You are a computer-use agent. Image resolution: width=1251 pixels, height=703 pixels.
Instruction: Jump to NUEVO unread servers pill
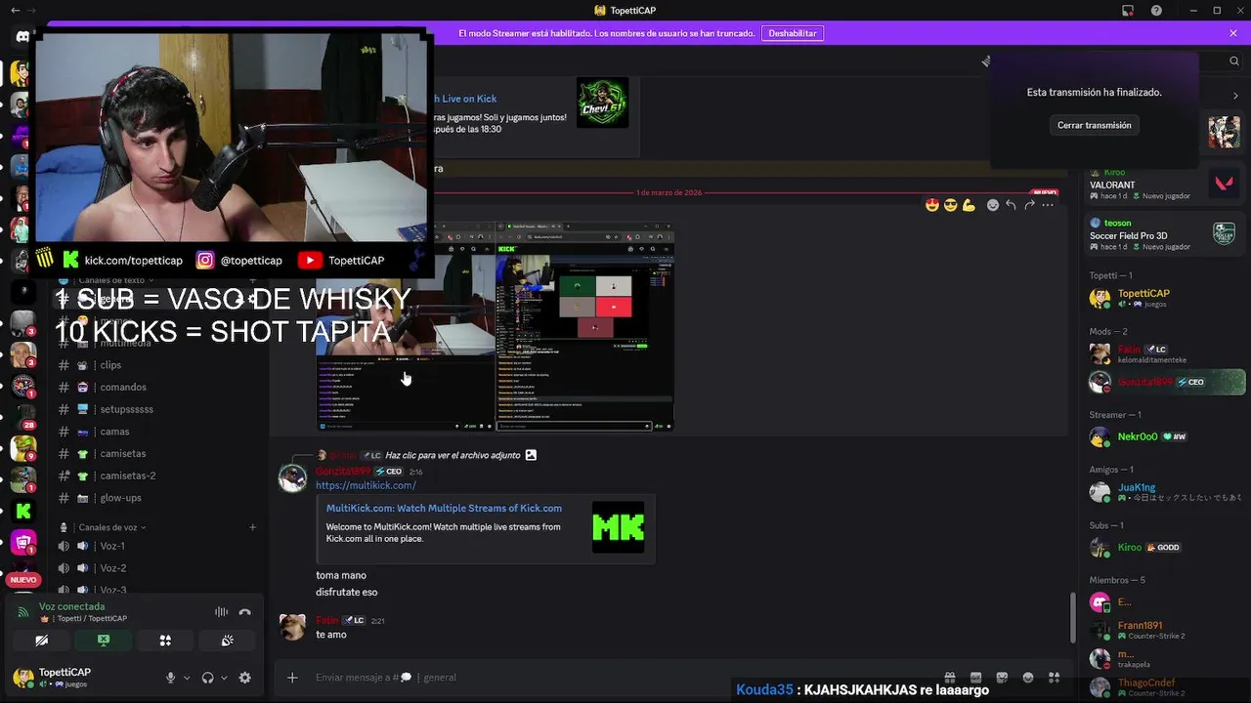click(x=23, y=580)
